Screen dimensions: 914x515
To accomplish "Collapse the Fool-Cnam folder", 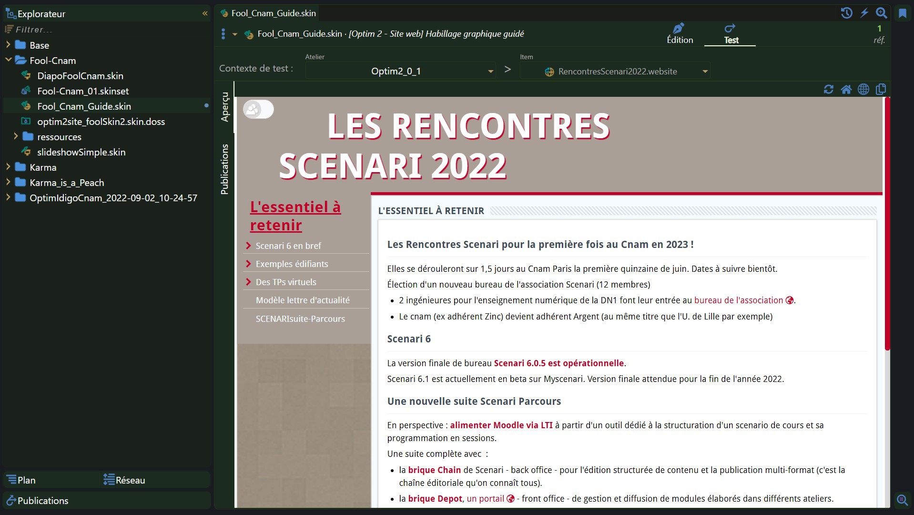I will [x=8, y=60].
